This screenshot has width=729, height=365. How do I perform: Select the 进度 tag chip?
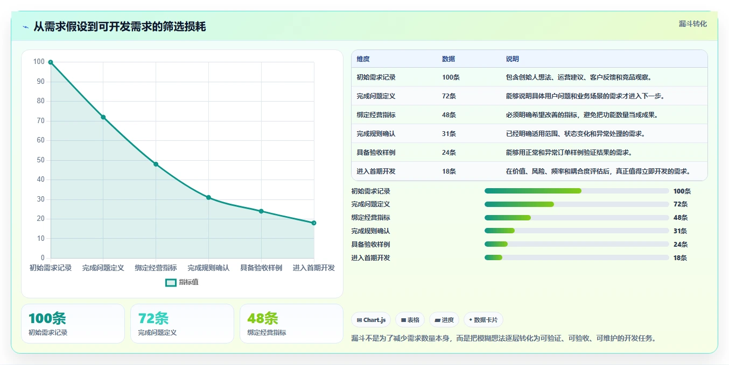click(x=444, y=320)
